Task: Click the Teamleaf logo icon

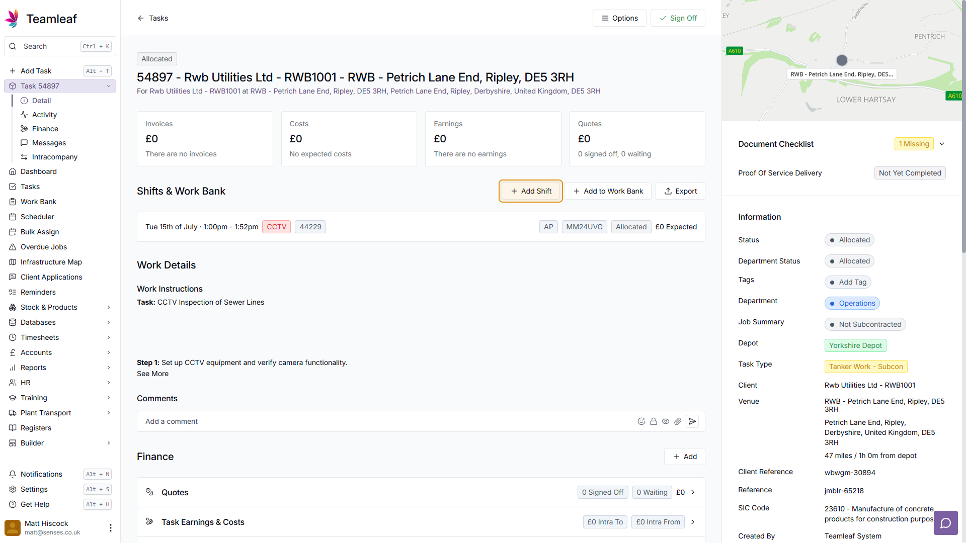Action: point(12,18)
